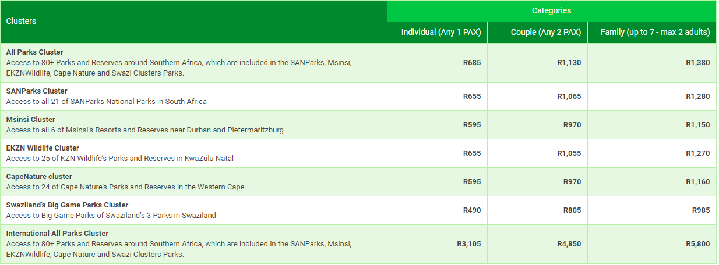Click Swaziland's Big Game Parks Cluster title
The height and width of the screenshot is (265, 719).
68,205
